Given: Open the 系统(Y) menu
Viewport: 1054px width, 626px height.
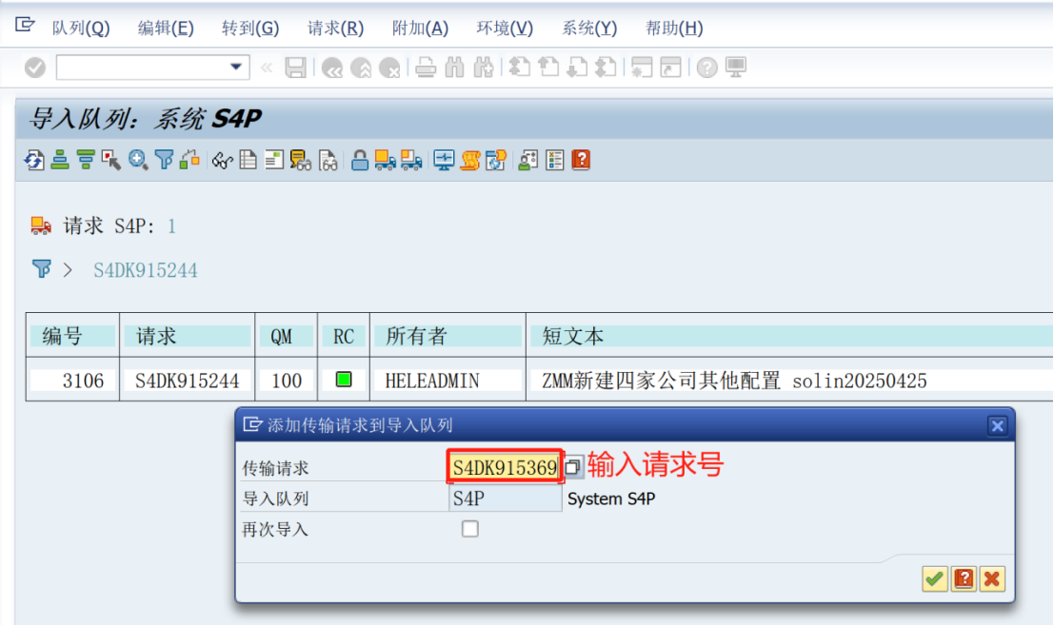Looking at the screenshot, I should pyautogui.click(x=589, y=28).
